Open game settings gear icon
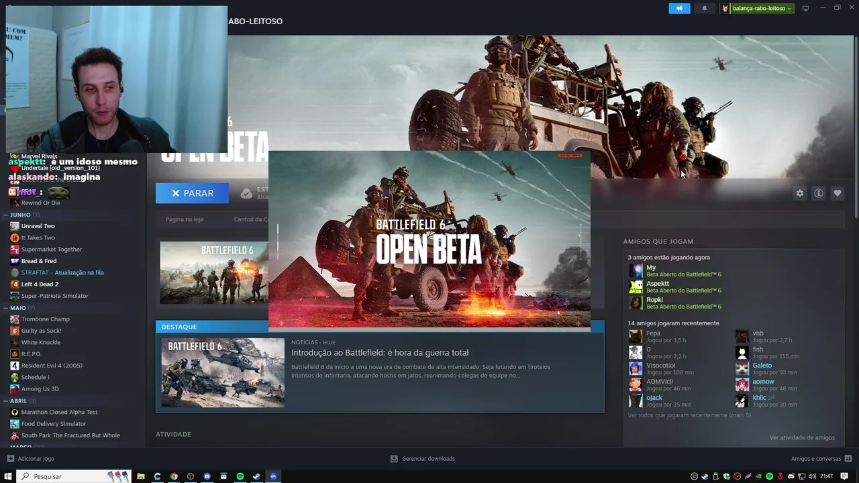The image size is (859, 483). (x=799, y=193)
